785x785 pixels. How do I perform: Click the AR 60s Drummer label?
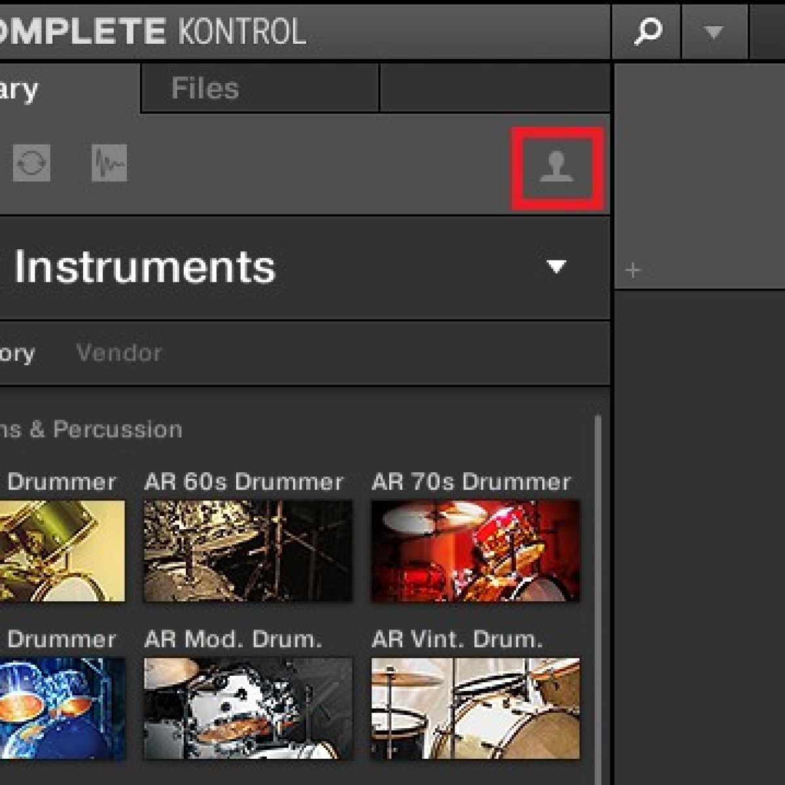tap(243, 482)
